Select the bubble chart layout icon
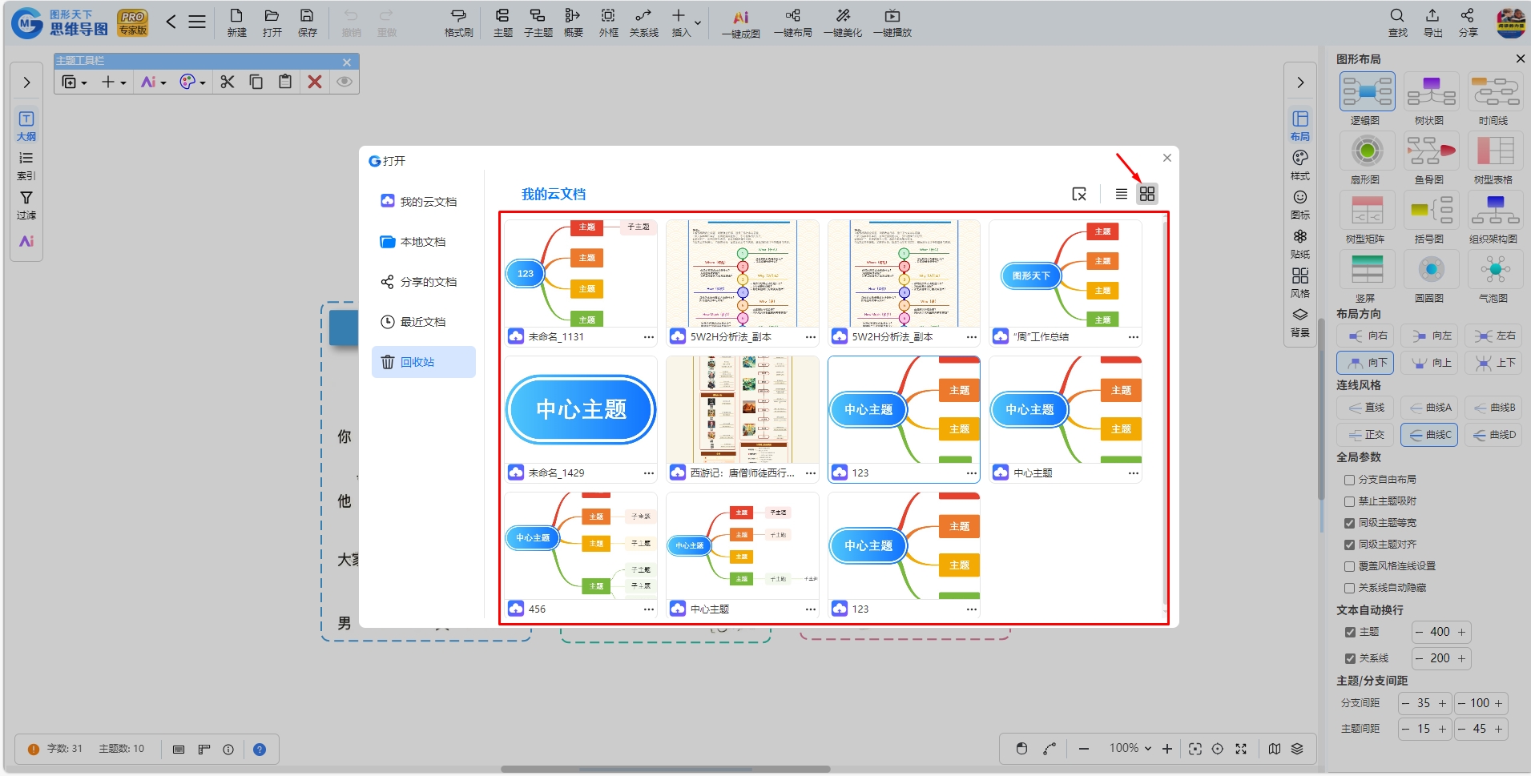 pos(1495,269)
